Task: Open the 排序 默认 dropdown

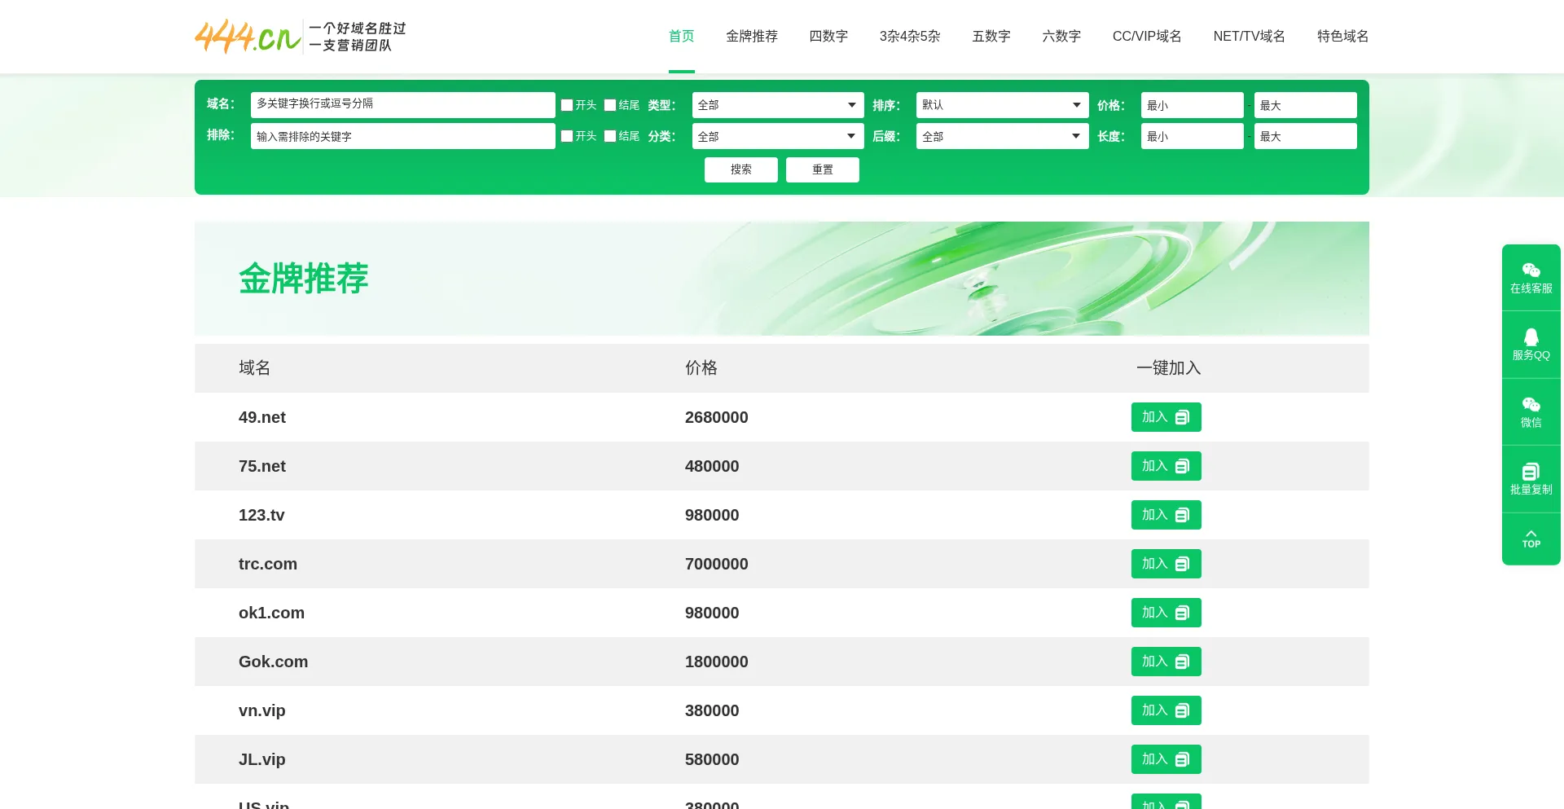Action: [1002, 105]
